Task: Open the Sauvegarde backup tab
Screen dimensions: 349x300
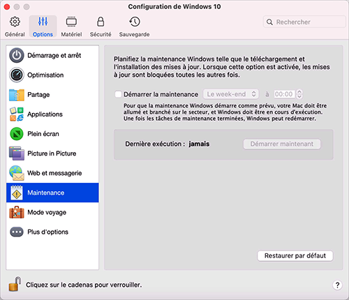Action: click(x=134, y=27)
